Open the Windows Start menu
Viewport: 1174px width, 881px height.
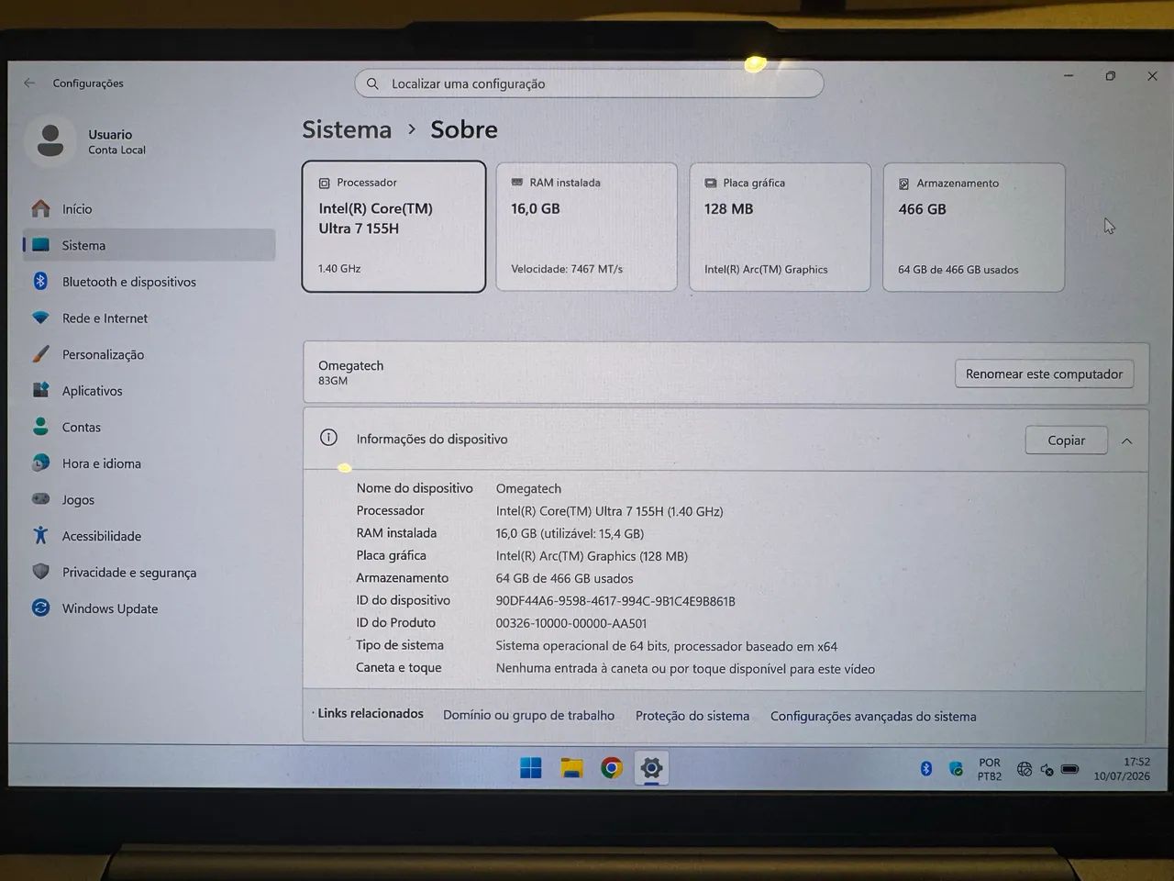click(531, 768)
